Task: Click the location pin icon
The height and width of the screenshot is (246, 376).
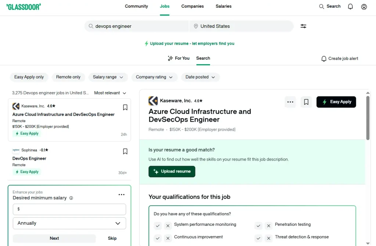Action: pyautogui.click(x=196, y=26)
